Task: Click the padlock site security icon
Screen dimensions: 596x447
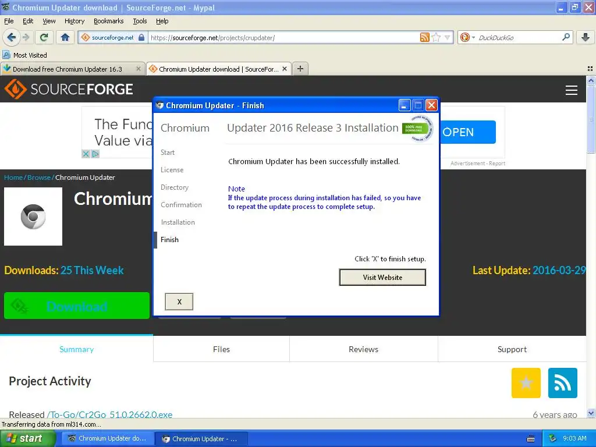Action: [141, 37]
